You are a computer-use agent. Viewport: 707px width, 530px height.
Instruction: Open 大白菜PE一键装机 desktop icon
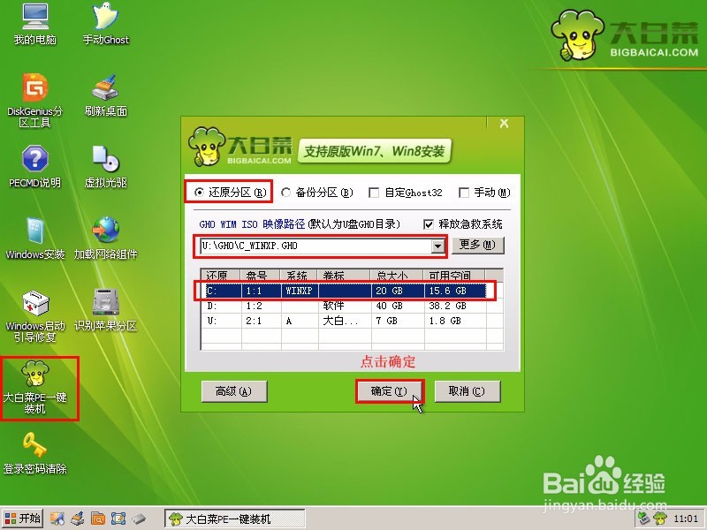click(34, 388)
